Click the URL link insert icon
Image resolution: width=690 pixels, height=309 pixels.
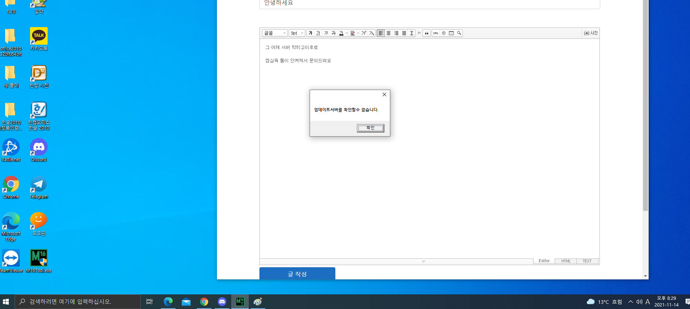[436, 33]
